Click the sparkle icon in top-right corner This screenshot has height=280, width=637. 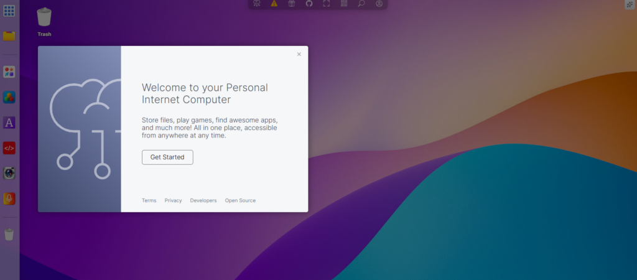(x=629, y=4)
